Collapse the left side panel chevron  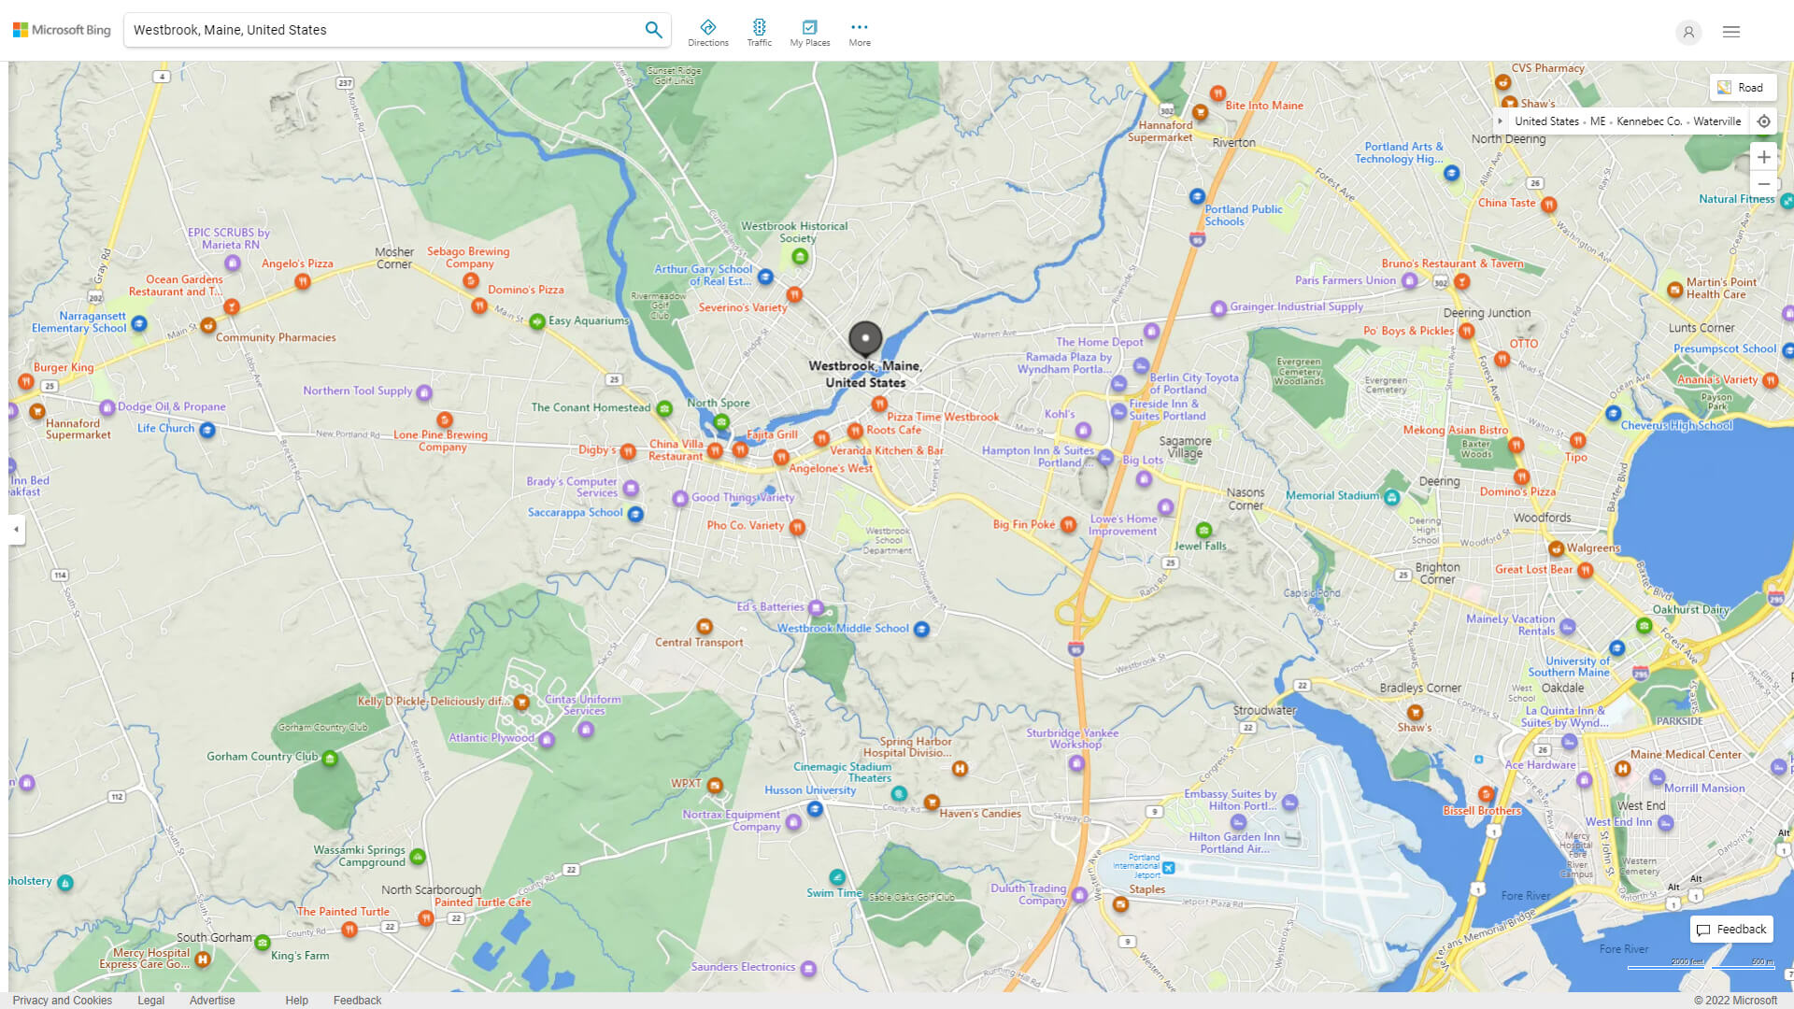[15, 530]
